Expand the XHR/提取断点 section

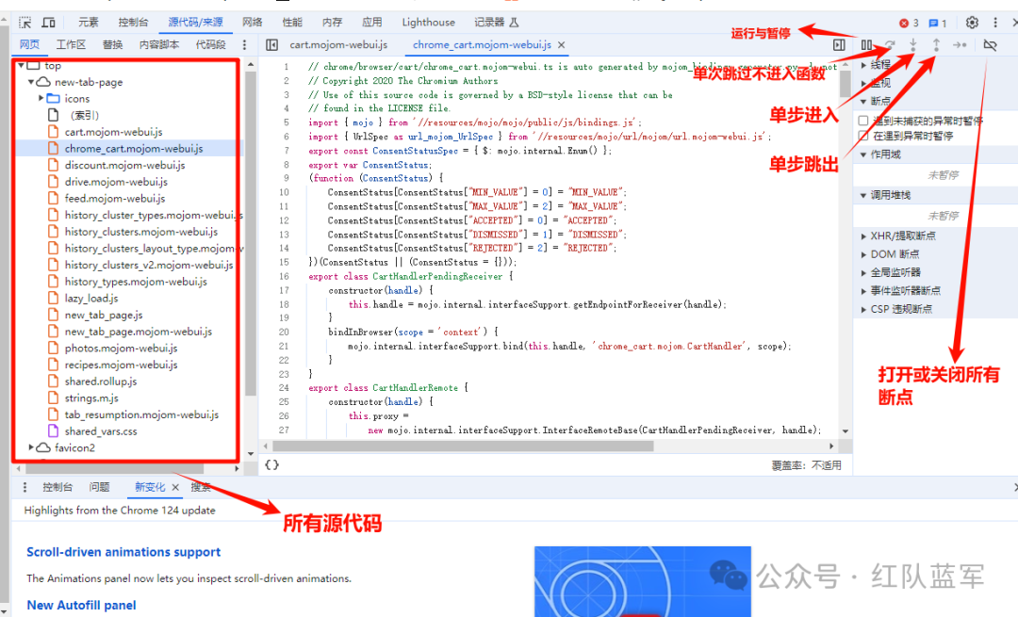(x=903, y=235)
